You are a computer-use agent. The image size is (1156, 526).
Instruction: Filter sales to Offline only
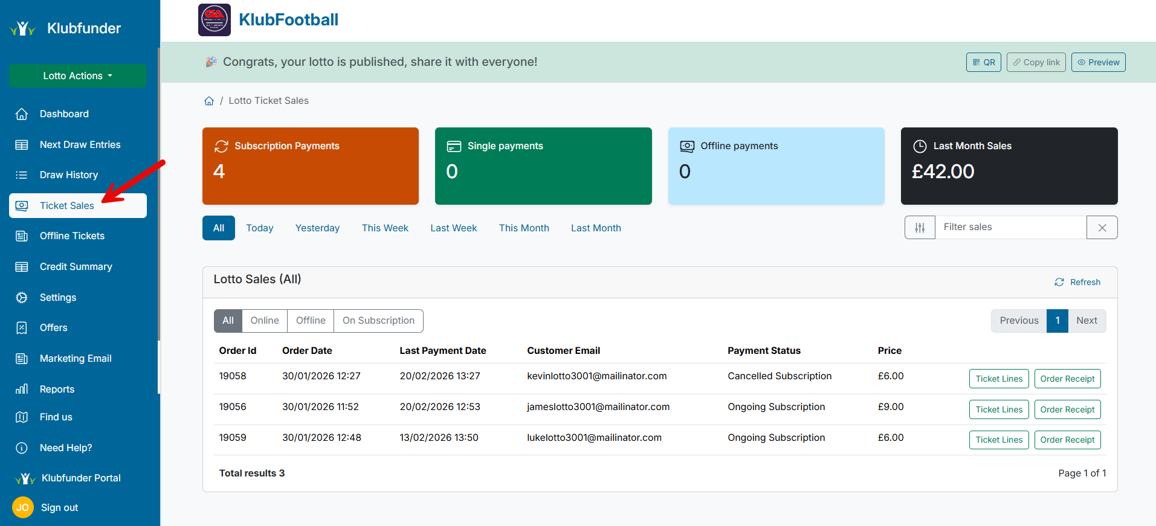coord(311,321)
